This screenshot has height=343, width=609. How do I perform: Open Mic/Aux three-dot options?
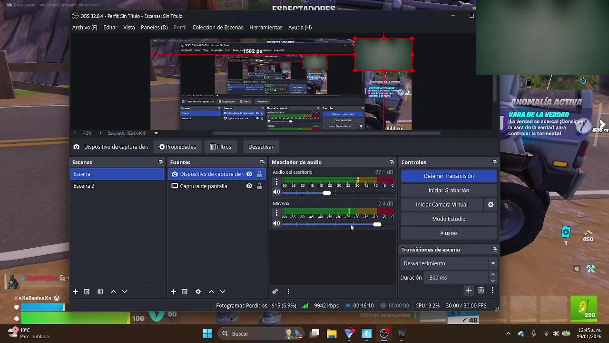(x=276, y=213)
